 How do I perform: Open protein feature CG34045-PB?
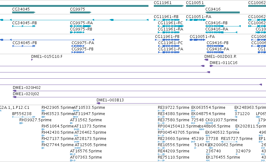point(25,43)
